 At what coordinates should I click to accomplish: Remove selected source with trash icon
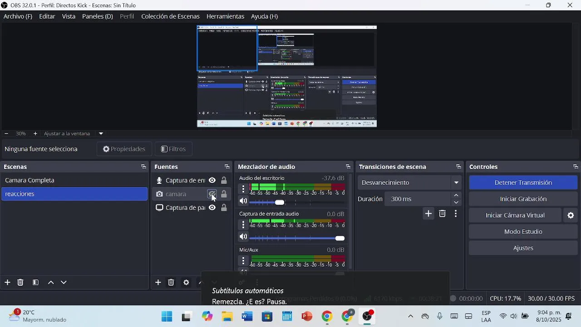pyautogui.click(x=171, y=282)
